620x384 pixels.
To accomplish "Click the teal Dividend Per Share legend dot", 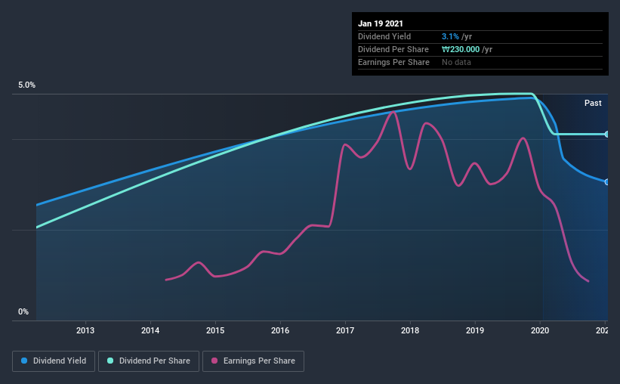I will point(110,361).
